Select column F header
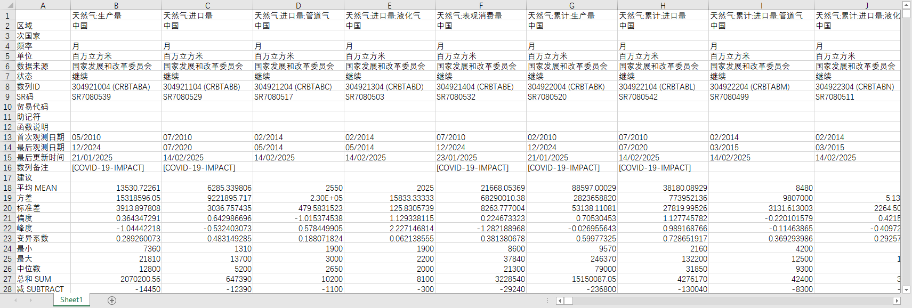 [481, 5]
